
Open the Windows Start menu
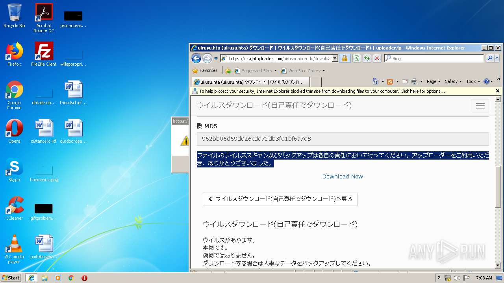click(11, 277)
